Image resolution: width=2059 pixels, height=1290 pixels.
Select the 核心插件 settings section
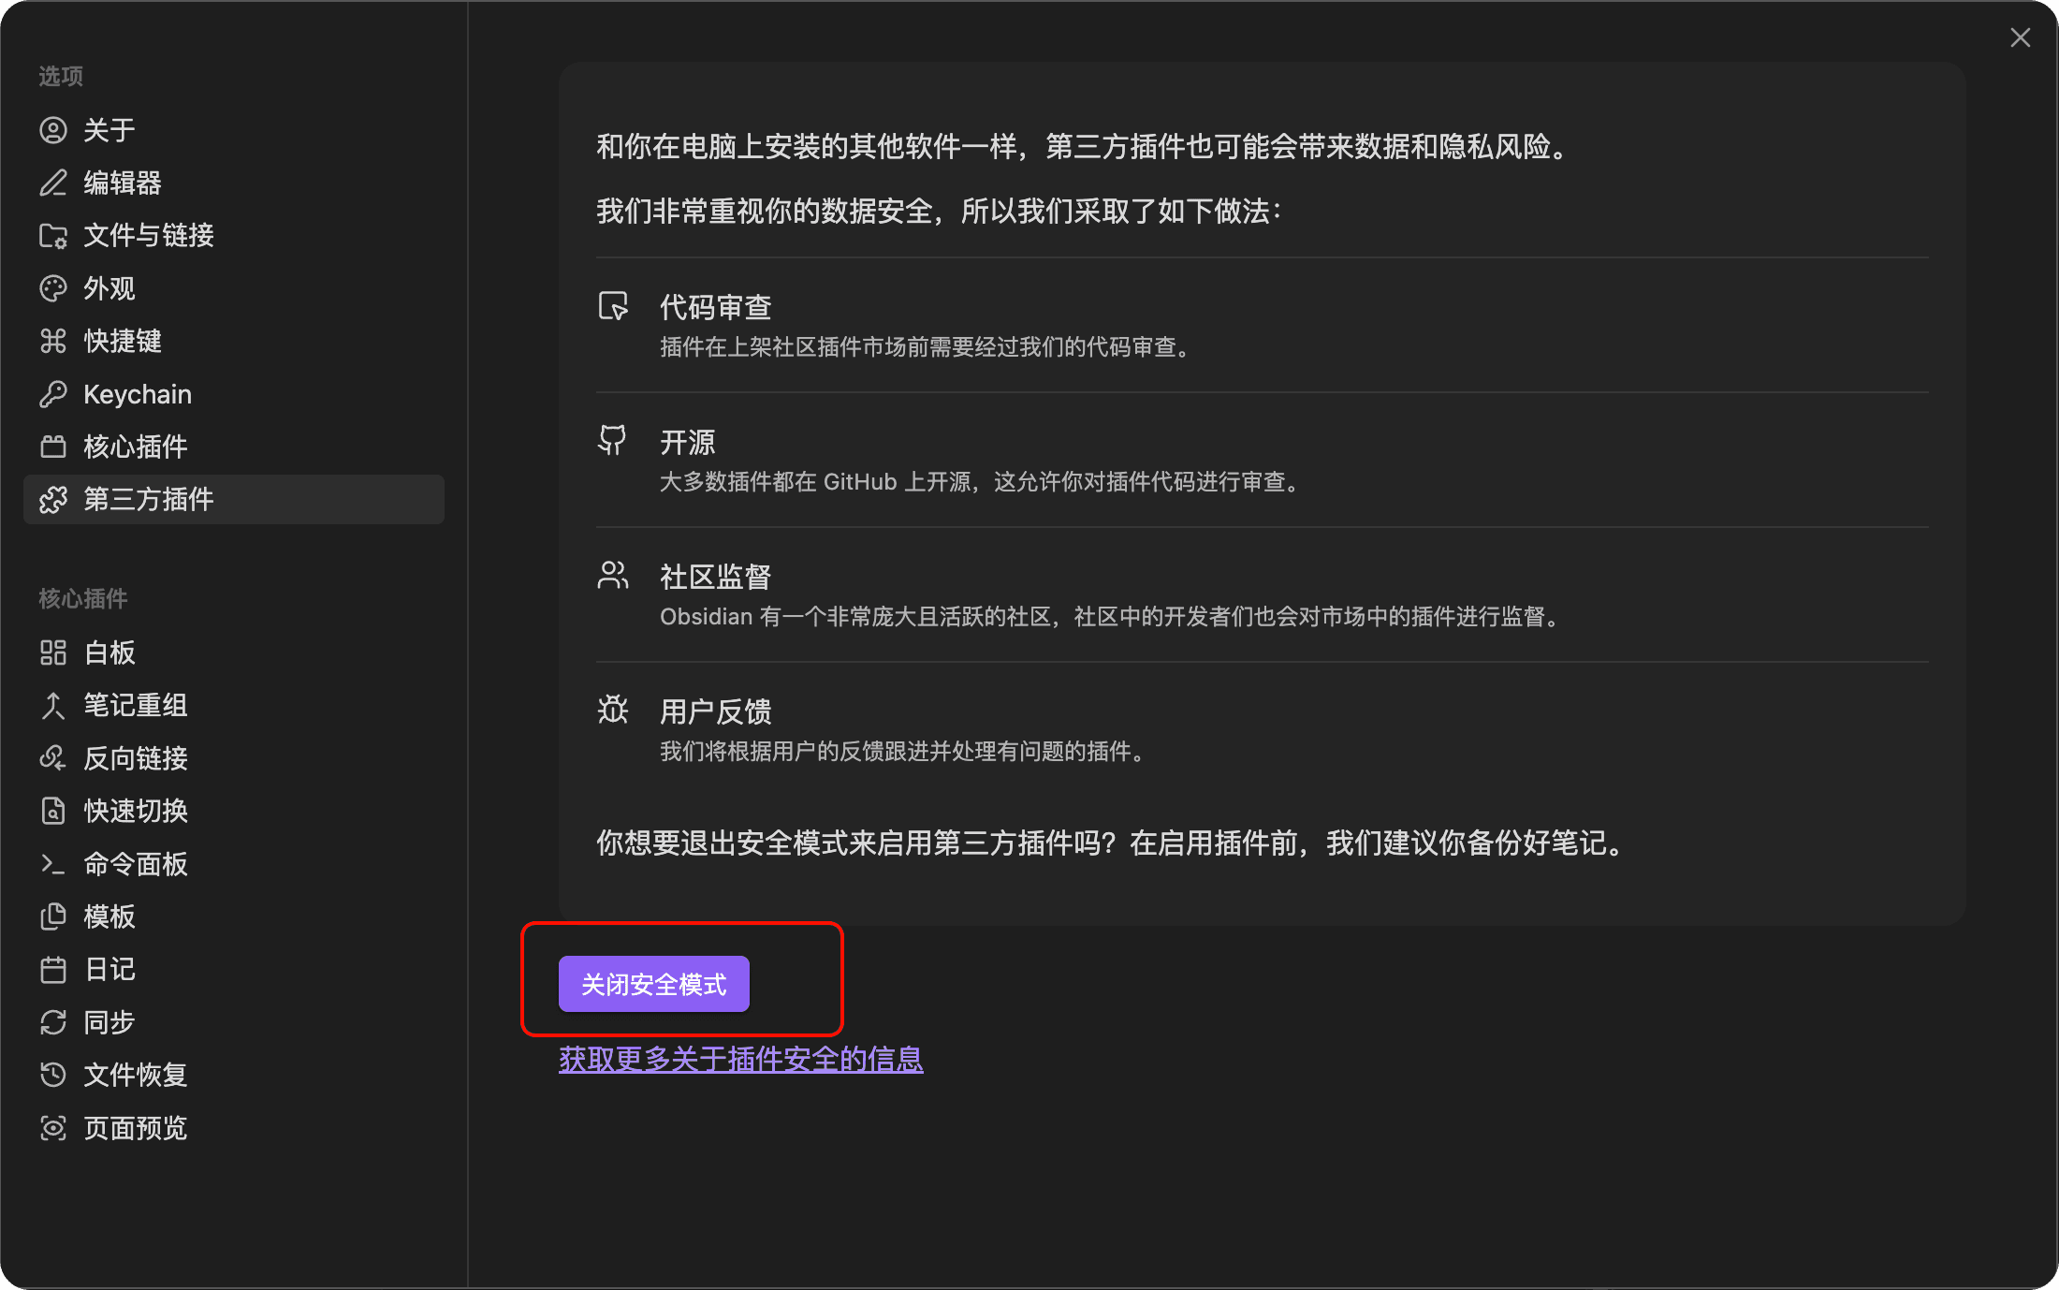pyautogui.click(x=136, y=447)
